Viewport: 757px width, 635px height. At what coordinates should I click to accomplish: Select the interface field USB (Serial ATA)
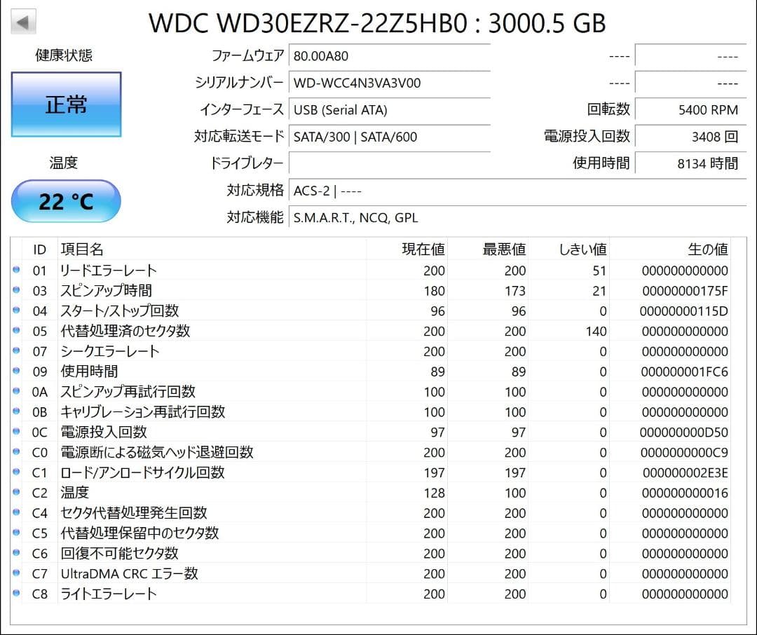pos(390,109)
